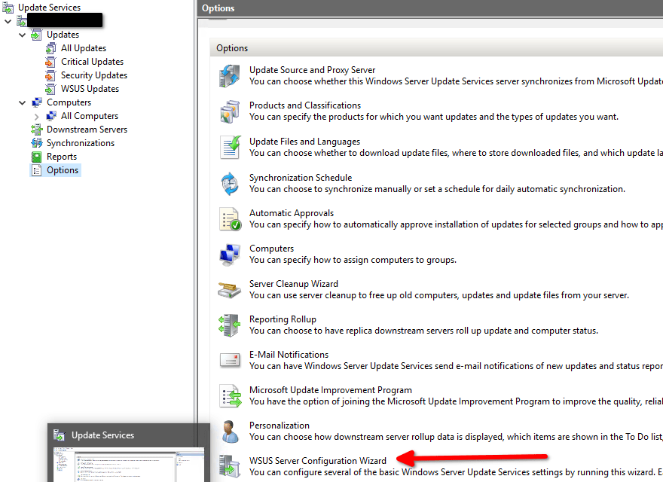Click the Updates folder icon in tree

(x=37, y=34)
